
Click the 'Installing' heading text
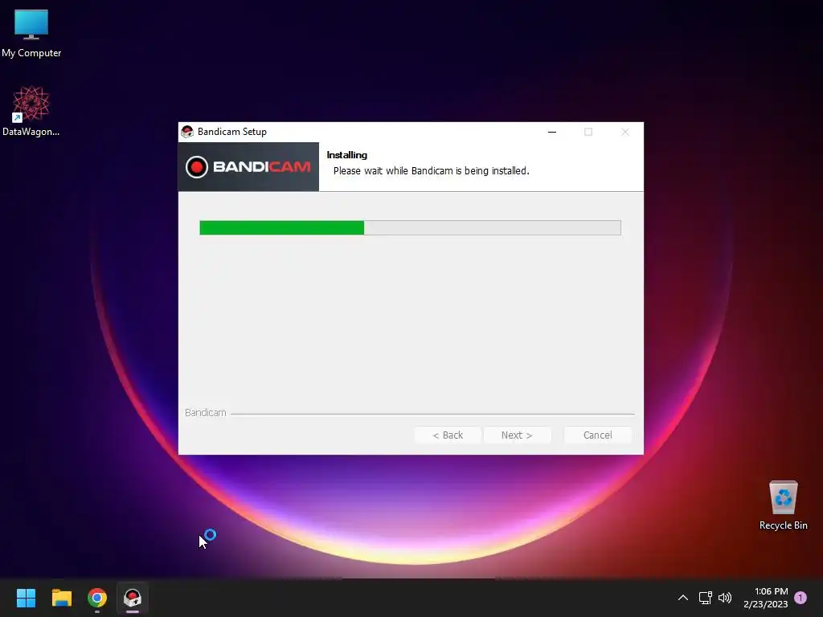click(347, 155)
